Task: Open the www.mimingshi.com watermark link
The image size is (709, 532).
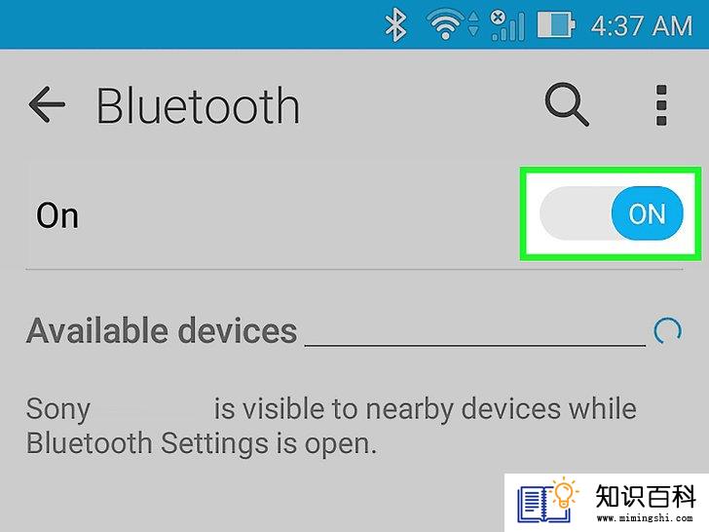Action: (x=645, y=518)
